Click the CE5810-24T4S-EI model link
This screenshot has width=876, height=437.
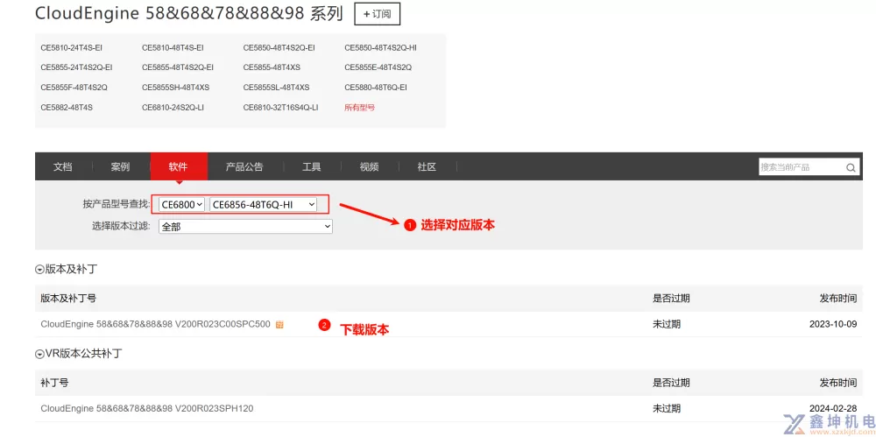[72, 48]
